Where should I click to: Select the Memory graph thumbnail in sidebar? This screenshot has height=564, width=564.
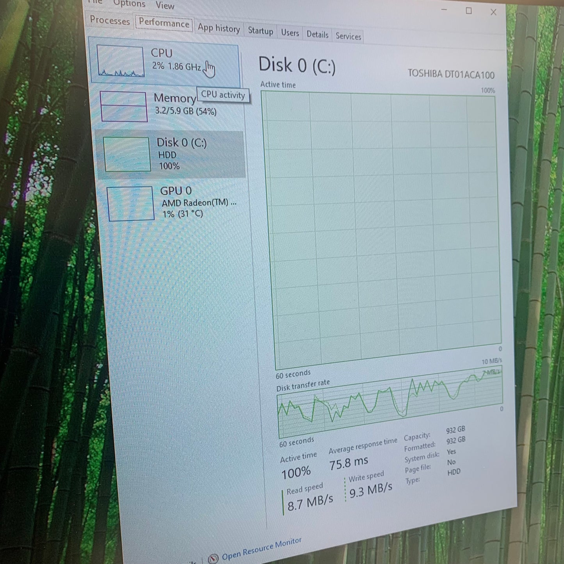pyautogui.click(x=124, y=106)
